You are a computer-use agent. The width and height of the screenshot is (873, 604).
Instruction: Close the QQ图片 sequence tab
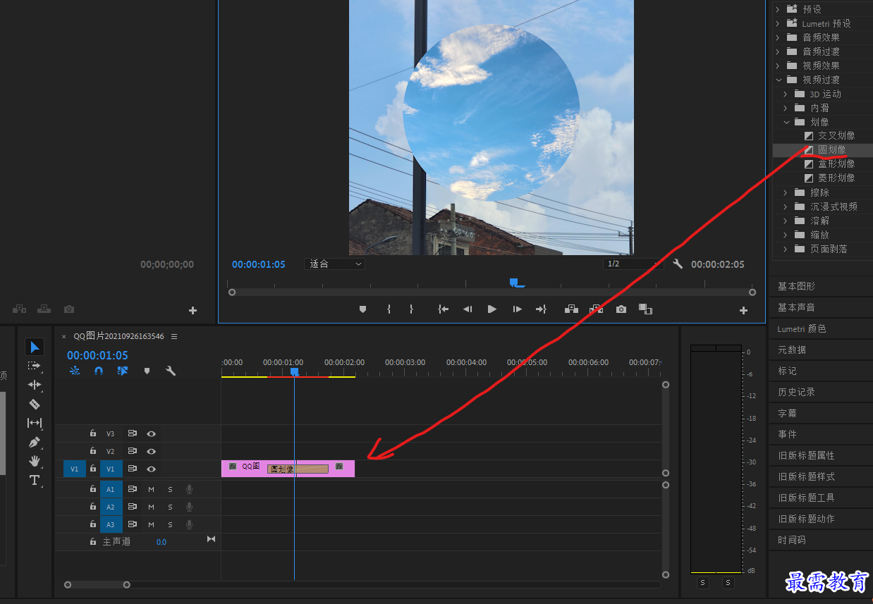click(63, 336)
